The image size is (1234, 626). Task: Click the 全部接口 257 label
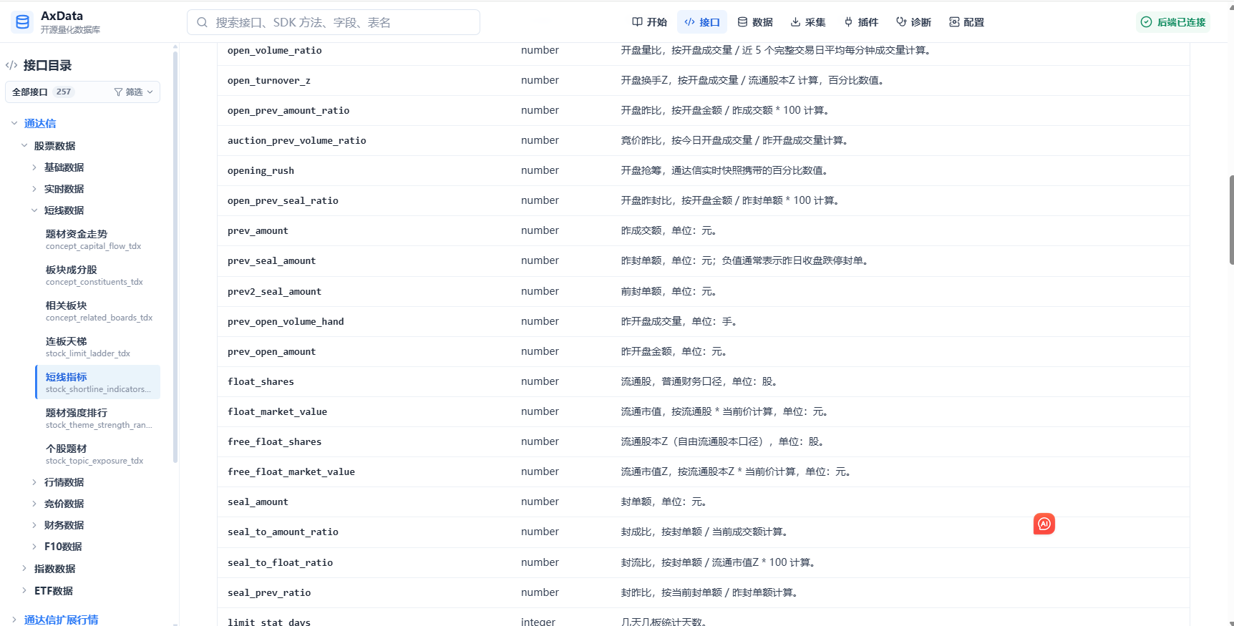[42, 92]
